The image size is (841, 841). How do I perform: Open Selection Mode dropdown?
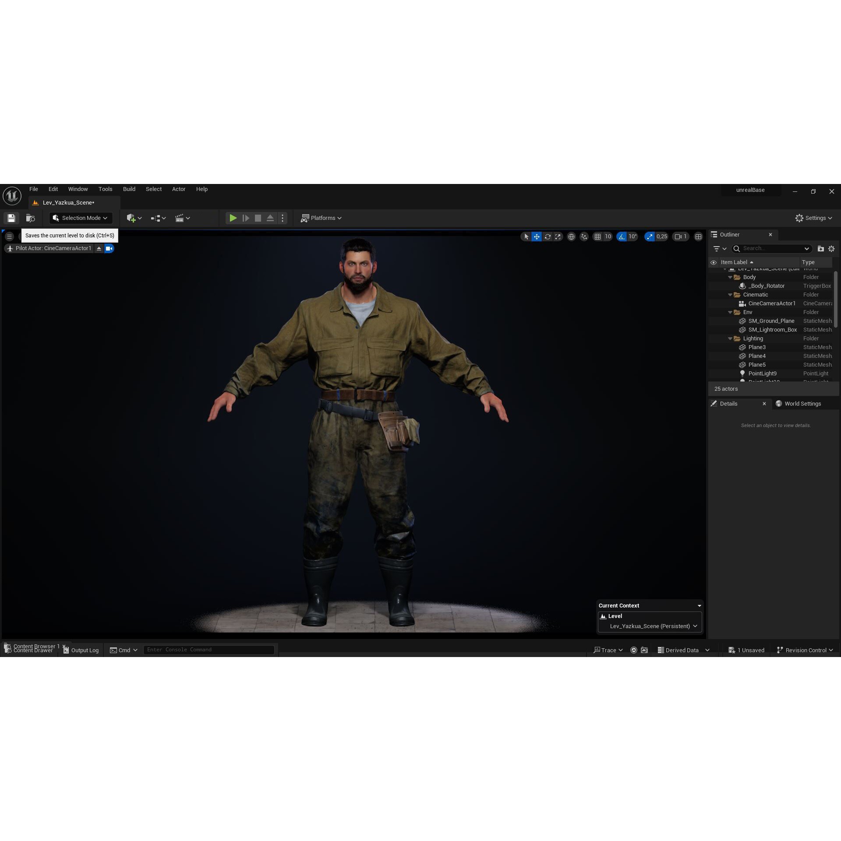(81, 218)
